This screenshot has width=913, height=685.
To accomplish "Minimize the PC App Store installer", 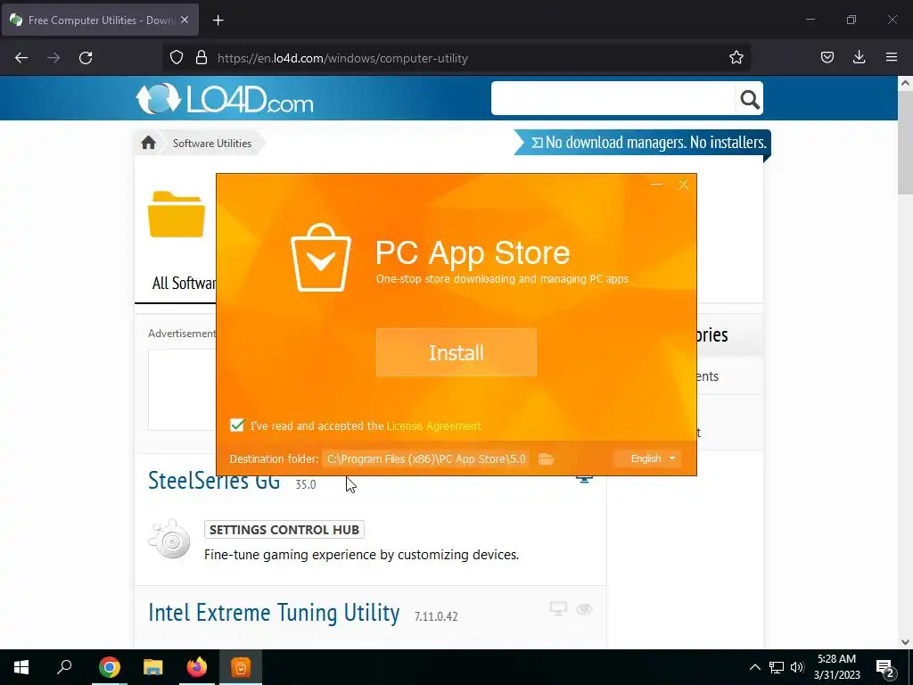I will coord(656,185).
